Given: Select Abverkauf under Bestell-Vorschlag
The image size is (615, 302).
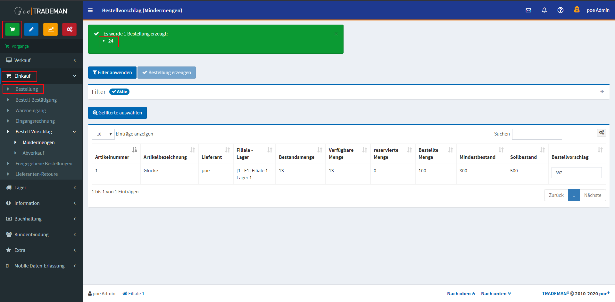Looking at the screenshot, I should [33, 153].
